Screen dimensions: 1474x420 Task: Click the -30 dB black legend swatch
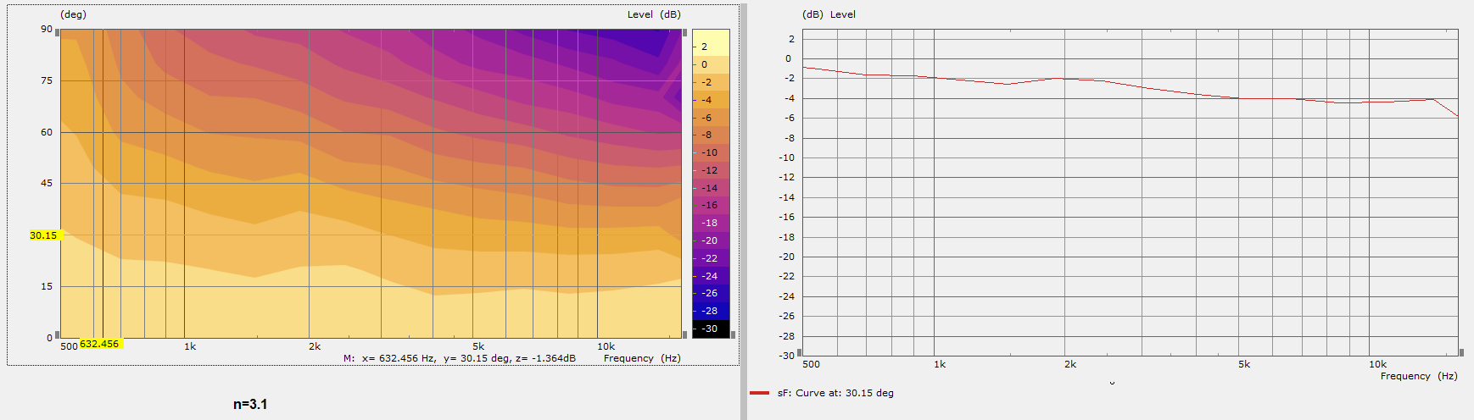coord(711,329)
